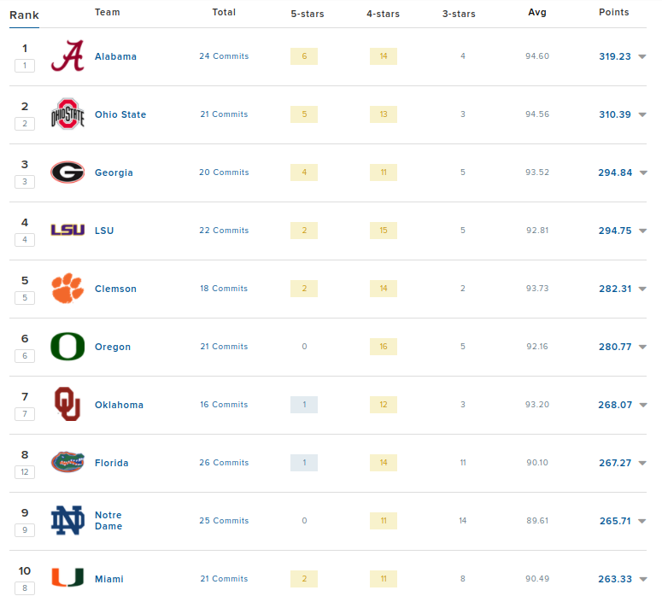Open Alabama's 24 Commits link
Screen dimensions: 662x602
pos(224,56)
